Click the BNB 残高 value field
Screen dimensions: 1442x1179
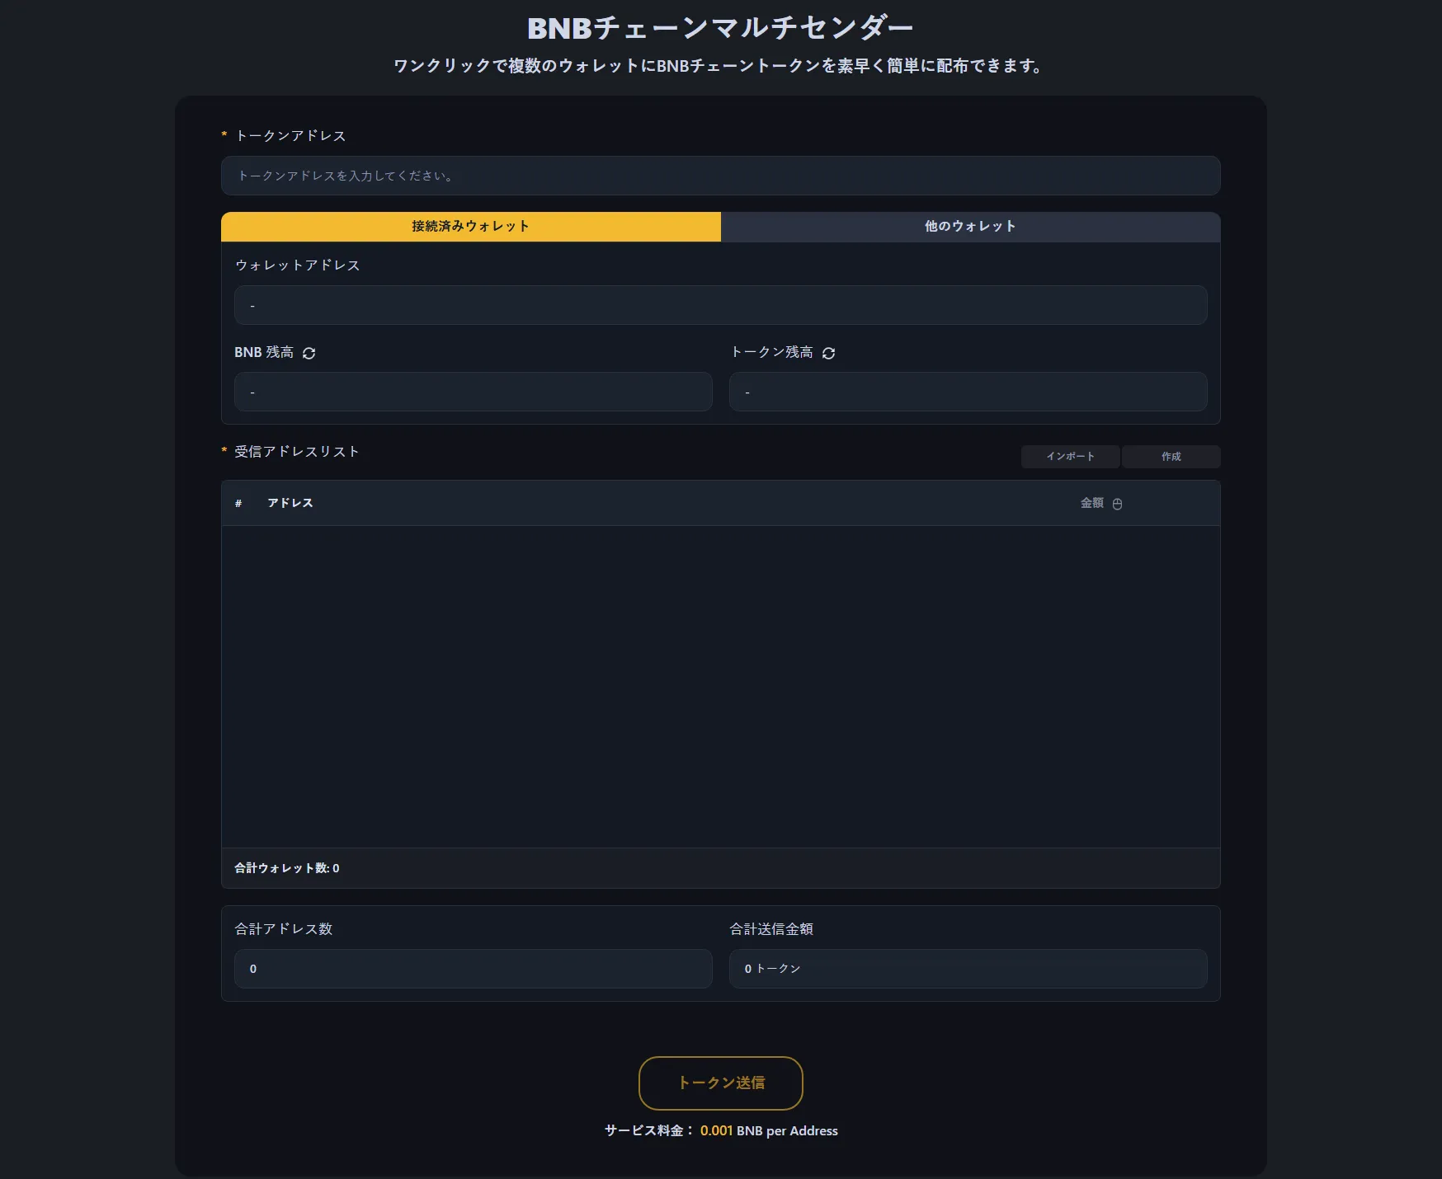[473, 392]
